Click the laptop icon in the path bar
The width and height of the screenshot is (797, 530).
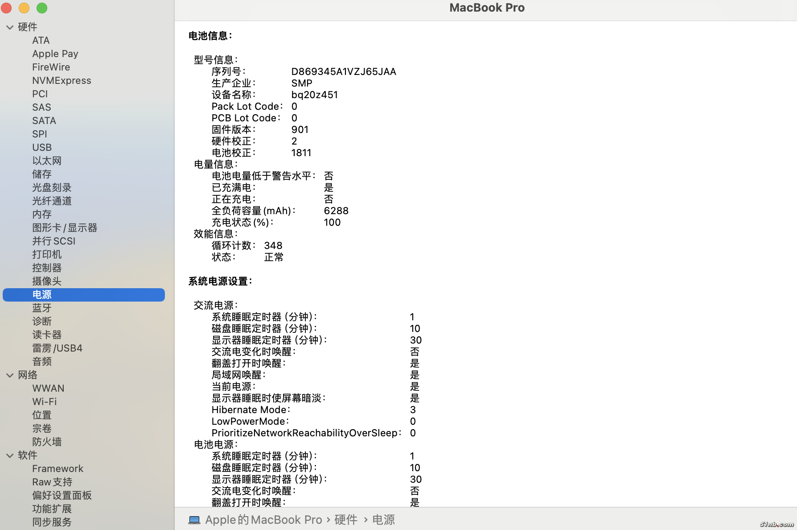coord(194,520)
